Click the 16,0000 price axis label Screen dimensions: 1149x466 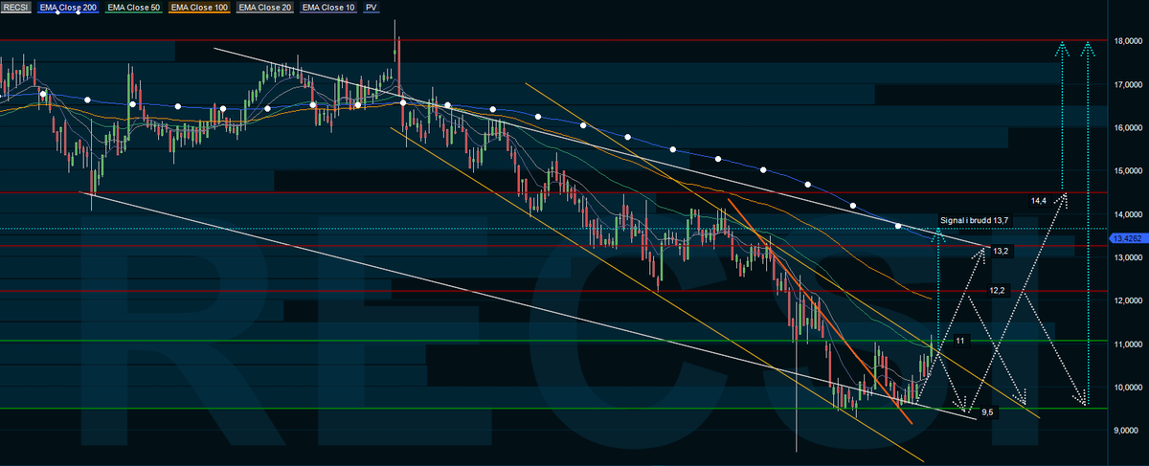[1127, 127]
